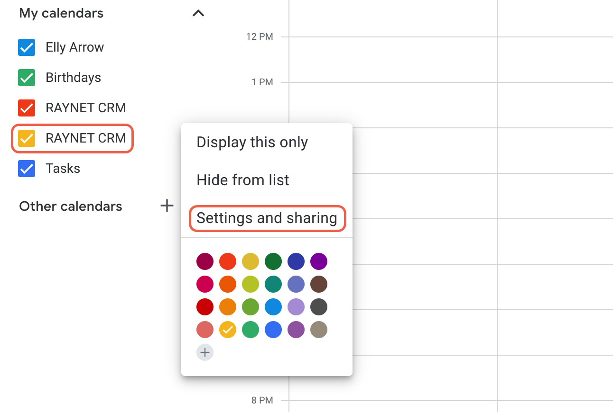Pick the vivid purple swatch
This screenshot has width=613, height=412.
(x=319, y=261)
